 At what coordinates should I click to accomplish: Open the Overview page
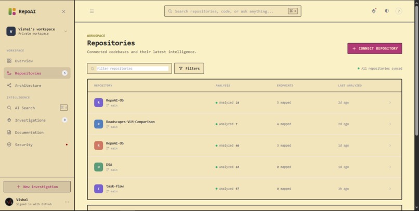tap(37, 61)
